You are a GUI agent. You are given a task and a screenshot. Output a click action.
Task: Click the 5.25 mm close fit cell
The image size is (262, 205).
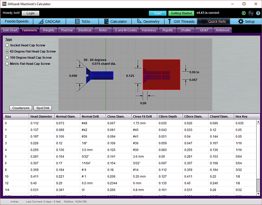144,177
